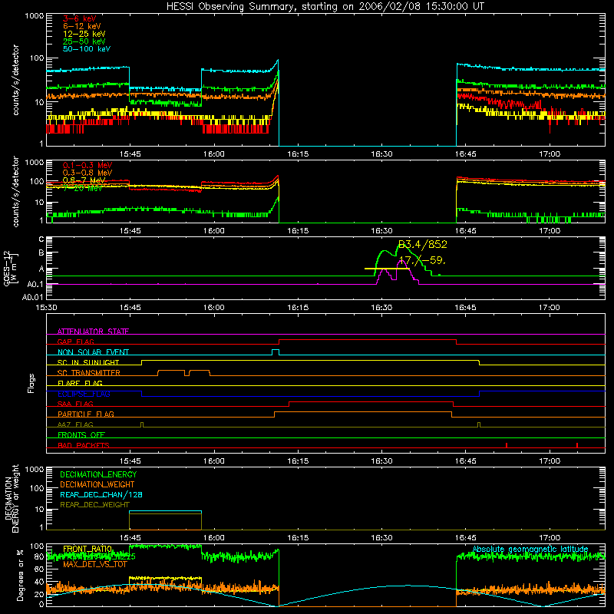The height and width of the screenshot is (614, 614).
Task: Select the 0.1-0.3 MeV legend label
Action: tap(87, 165)
